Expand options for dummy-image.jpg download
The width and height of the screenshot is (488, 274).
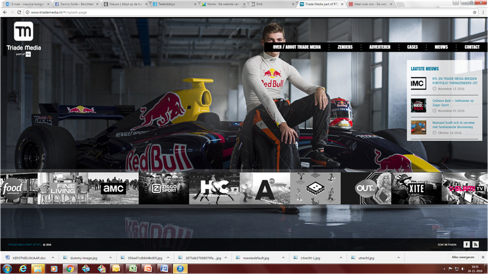(x=110, y=258)
